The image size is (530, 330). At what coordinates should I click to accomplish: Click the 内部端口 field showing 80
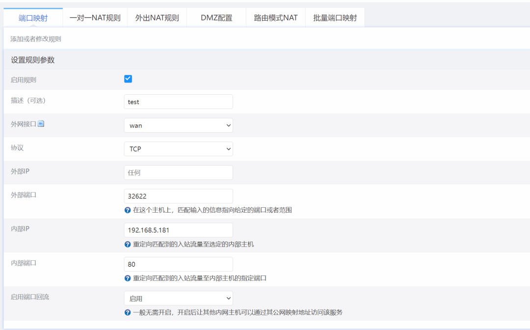(178, 264)
